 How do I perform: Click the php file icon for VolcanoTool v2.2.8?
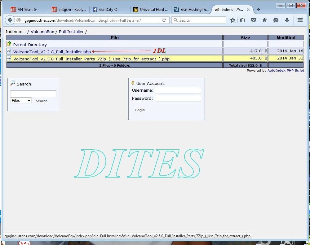[9, 51]
